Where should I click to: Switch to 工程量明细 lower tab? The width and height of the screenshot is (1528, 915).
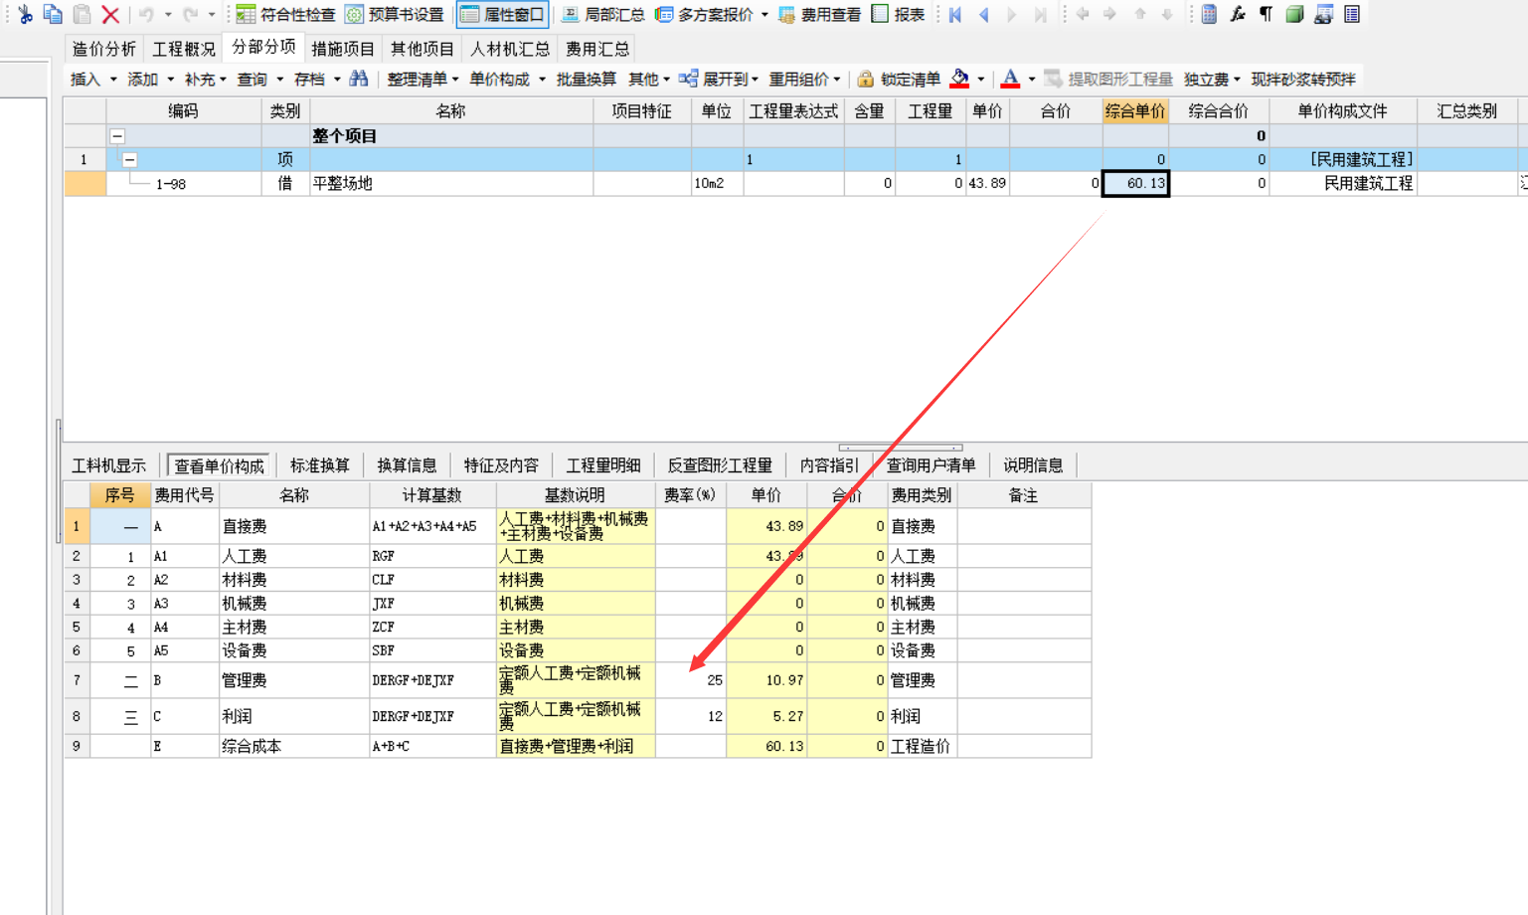[603, 465]
